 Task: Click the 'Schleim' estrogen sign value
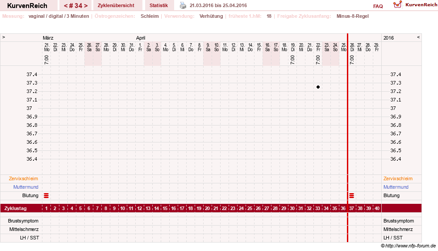click(x=150, y=16)
